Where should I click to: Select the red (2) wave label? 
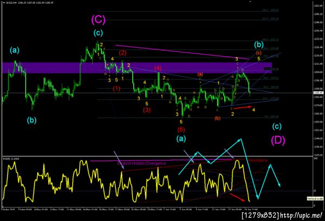[122, 53]
